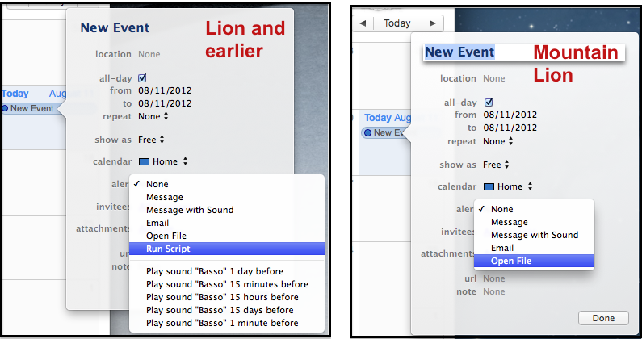
Task: Choose Play sound Basso 15 minutes before
Action: (227, 284)
